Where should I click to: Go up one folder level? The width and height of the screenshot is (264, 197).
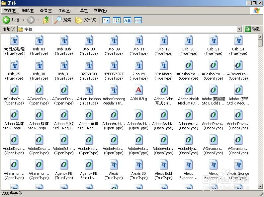[x=46, y=20]
